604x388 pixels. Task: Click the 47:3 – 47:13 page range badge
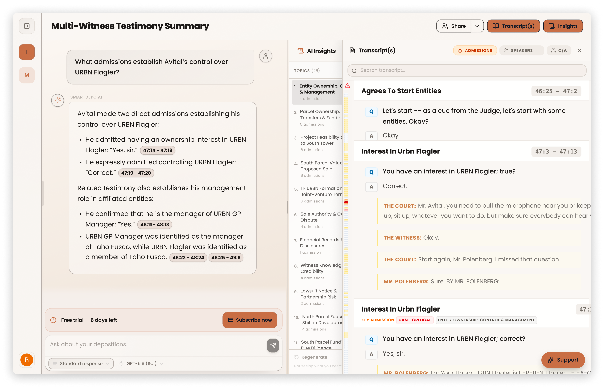(556, 152)
